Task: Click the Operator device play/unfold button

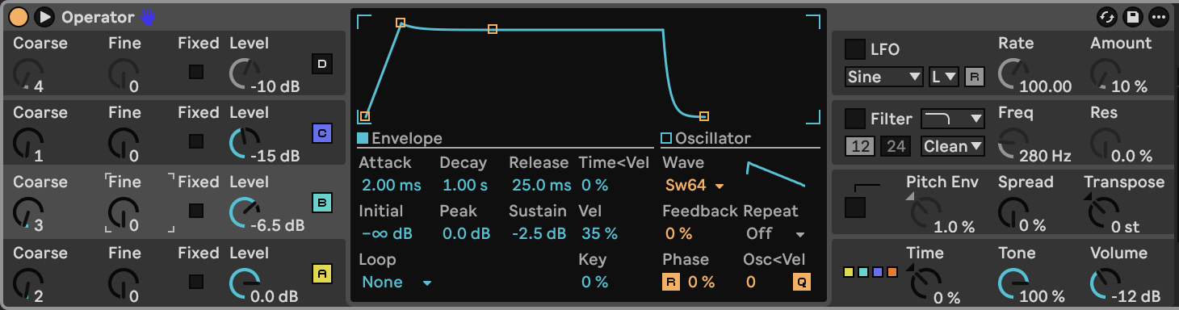Action: (x=44, y=17)
